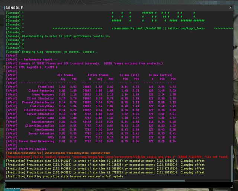238x191 pixels.
Task: Click the UserCommands row label
Action: pyautogui.click(x=45, y=130)
